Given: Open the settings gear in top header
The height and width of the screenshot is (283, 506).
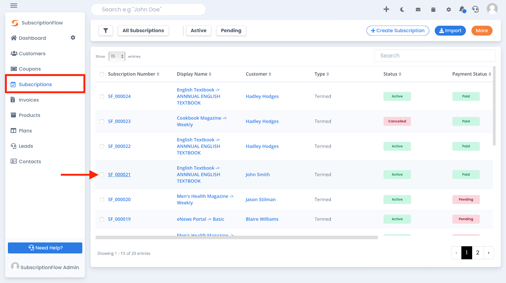Looking at the screenshot, I should point(449,9).
